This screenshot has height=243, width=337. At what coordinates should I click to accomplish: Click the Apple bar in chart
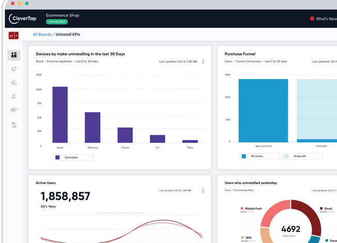(x=60, y=115)
